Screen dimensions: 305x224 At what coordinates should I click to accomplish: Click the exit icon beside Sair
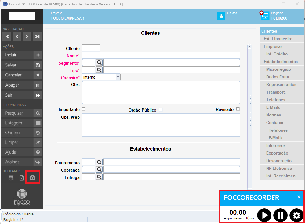[x=38, y=95]
